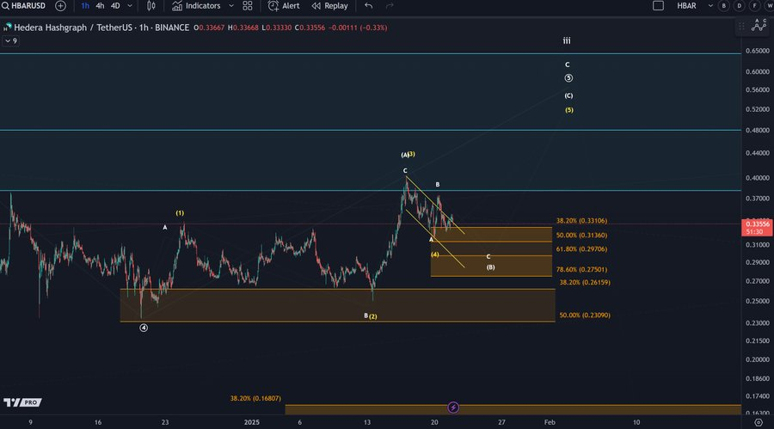
Task: Open the candlestick chart type selector
Action: click(x=151, y=6)
